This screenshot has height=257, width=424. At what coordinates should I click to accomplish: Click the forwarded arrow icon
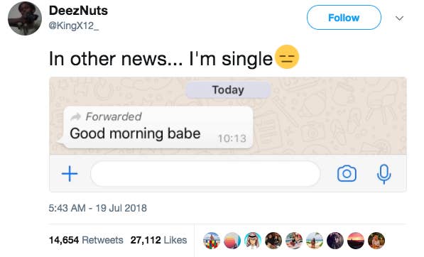click(x=75, y=116)
